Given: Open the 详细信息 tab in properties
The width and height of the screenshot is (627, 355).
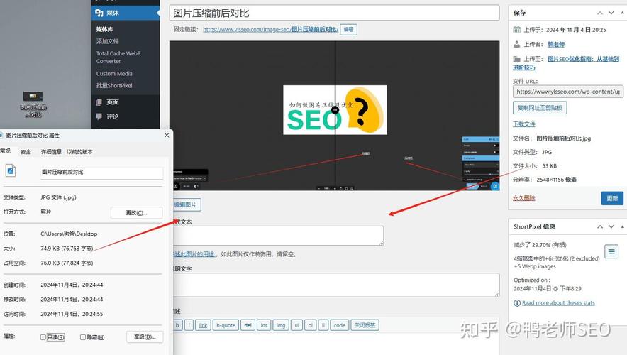Looking at the screenshot, I should click(51, 151).
